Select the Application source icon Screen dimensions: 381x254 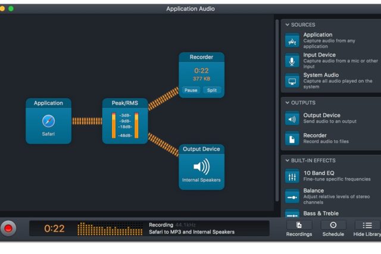click(x=292, y=41)
